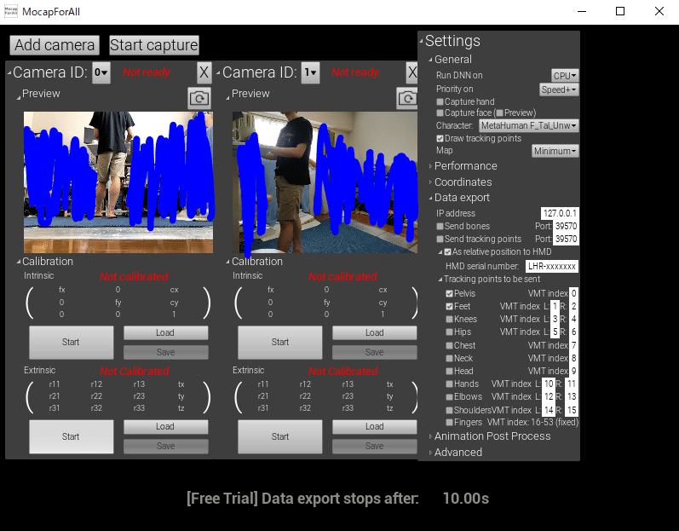Screen dimensions: 679x531
Task: Save extrinsic calibration for Camera 1
Action: coord(374,446)
